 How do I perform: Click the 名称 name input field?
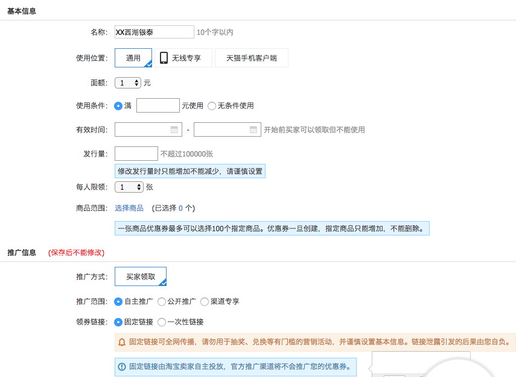click(x=154, y=32)
